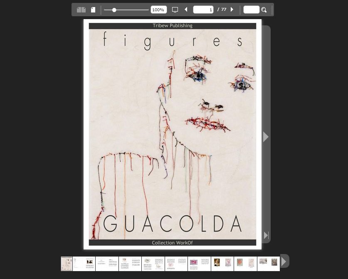
Task: Click the 'Tribew Publishing' header bar
Action: pyautogui.click(x=173, y=26)
